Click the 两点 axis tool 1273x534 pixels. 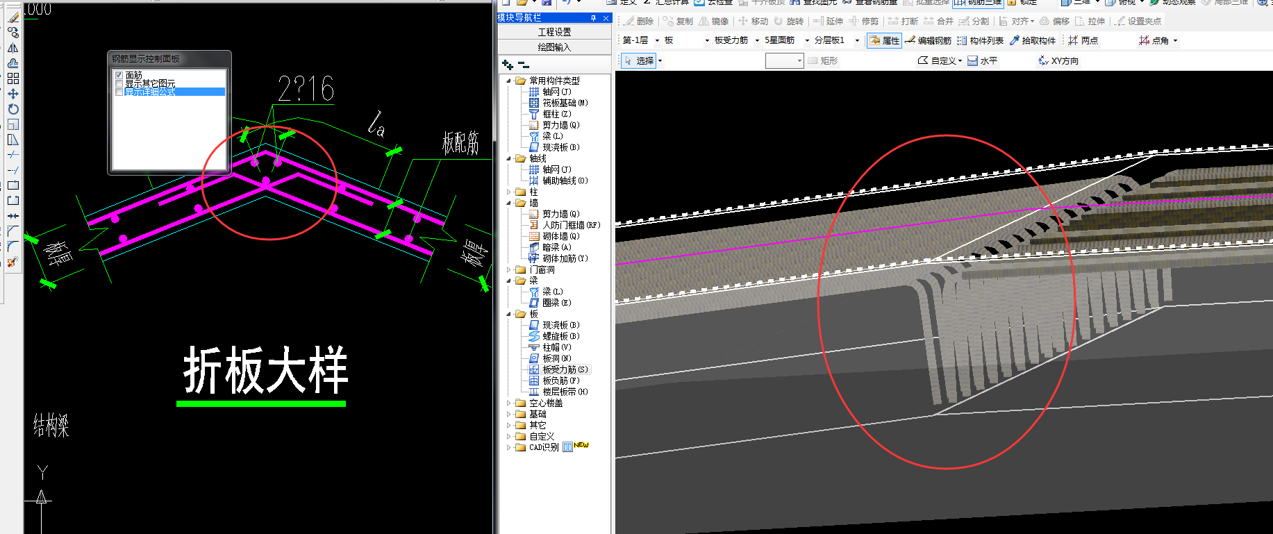pyautogui.click(x=1083, y=40)
